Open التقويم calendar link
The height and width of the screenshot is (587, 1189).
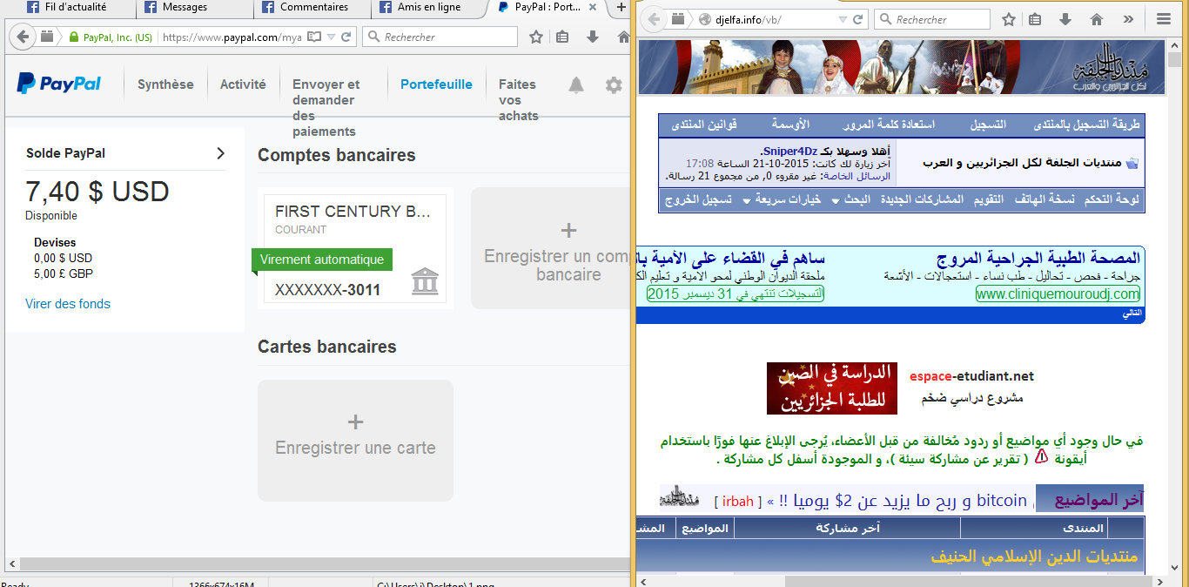988,199
